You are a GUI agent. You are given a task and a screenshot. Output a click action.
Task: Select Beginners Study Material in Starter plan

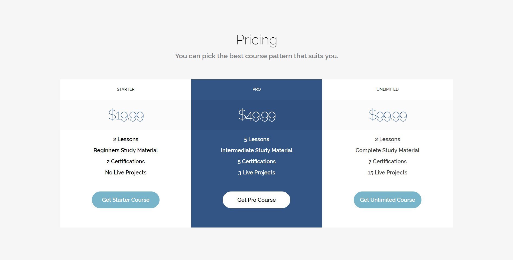[x=125, y=150]
